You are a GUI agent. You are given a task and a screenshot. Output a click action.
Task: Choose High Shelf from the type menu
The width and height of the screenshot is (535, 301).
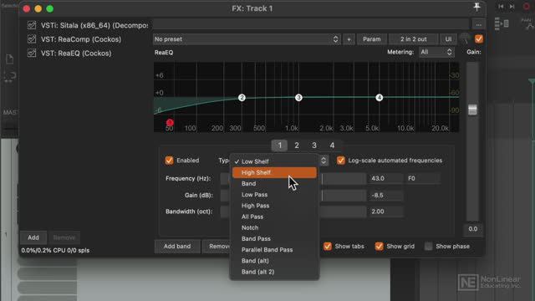pyautogui.click(x=275, y=173)
